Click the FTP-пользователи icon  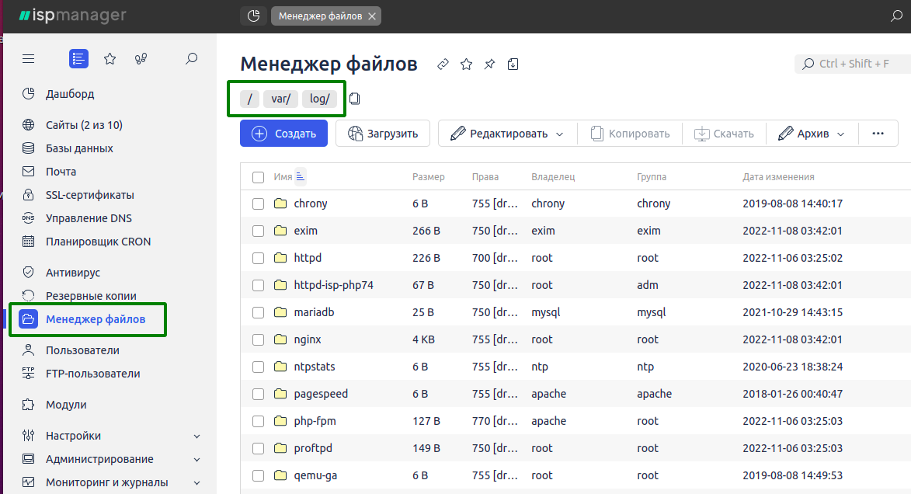28,373
